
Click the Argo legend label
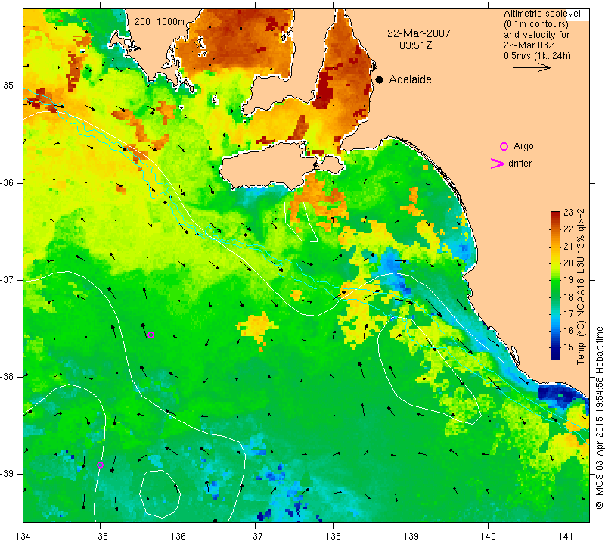tap(523, 146)
